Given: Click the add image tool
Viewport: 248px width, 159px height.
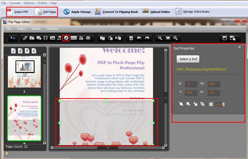Looking at the screenshot, I should [52, 38].
